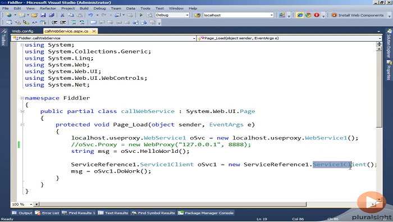Start debugging with the green play icon
Screen dimensions: 393x222
click(x=141, y=15)
